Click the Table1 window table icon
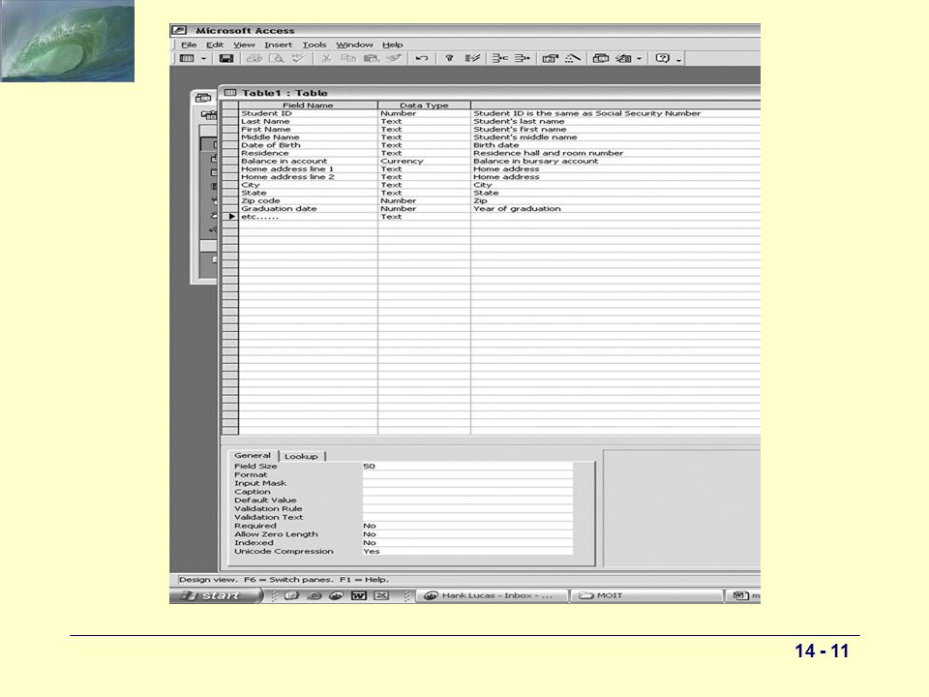 click(230, 93)
